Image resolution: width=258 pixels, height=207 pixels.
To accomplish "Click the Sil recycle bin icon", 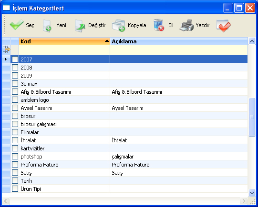I will (x=158, y=25).
